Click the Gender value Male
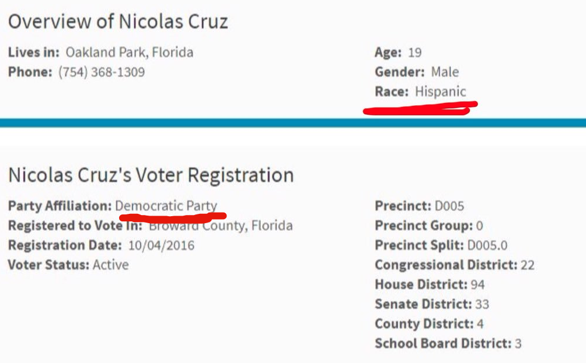The image size is (586, 363). [445, 72]
